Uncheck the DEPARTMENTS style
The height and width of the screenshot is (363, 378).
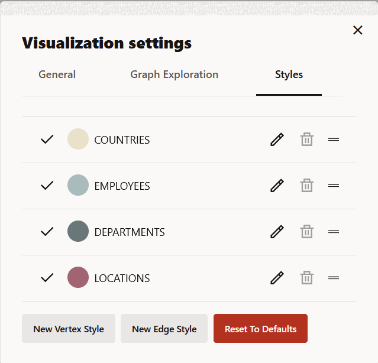click(47, 232)
